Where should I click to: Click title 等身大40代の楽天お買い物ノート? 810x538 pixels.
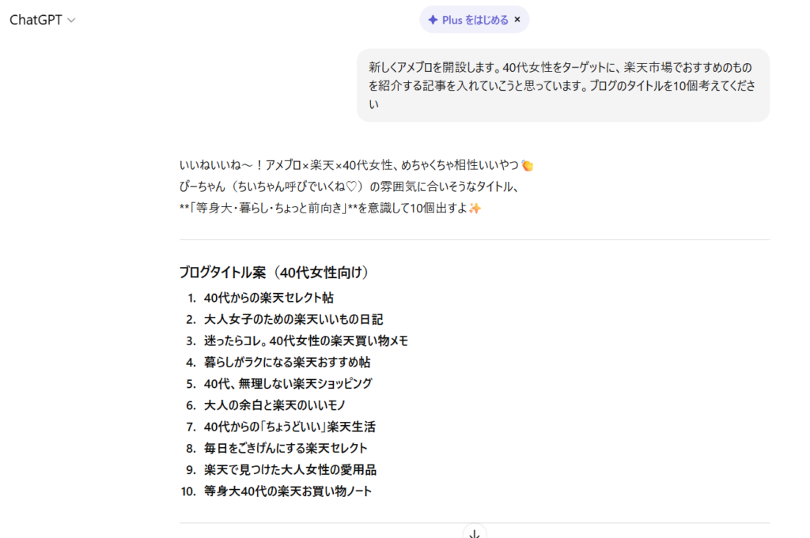tap(288, 491)
